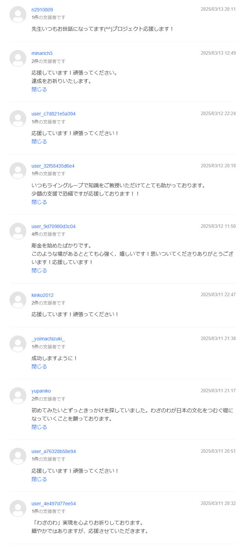Collapse user_a76328b58e94's comment with 閉じる
This screenshot has width=247, height=554.
(x=39, y=479)
